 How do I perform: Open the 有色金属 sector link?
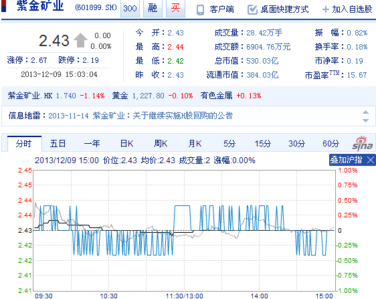216,96
